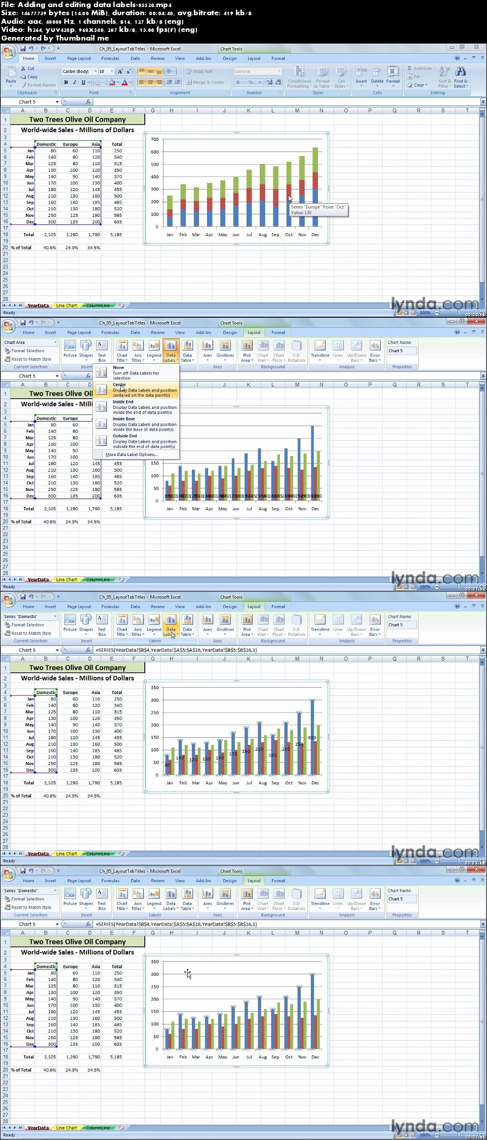Click the Wrap Text button
This screenshot has height=1140, width=487.
point(199,71)
